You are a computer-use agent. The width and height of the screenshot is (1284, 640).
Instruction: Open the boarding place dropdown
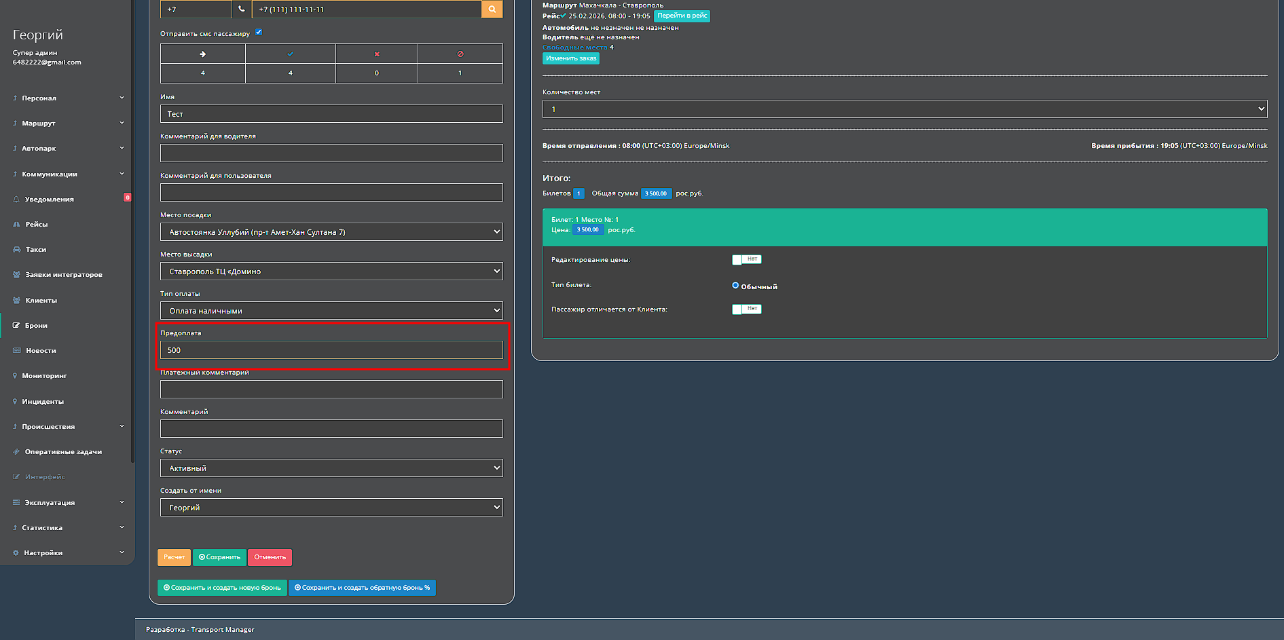pos(331,232)
